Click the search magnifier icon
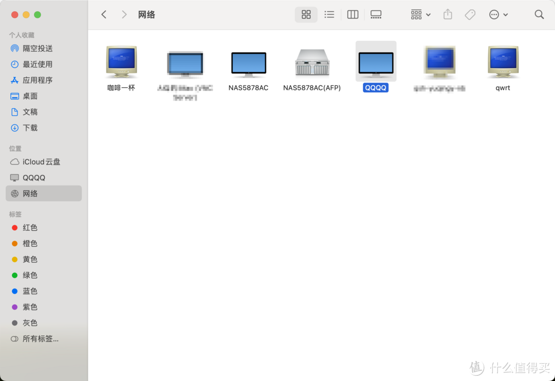 pyautogui.click(x=539, y=14)
